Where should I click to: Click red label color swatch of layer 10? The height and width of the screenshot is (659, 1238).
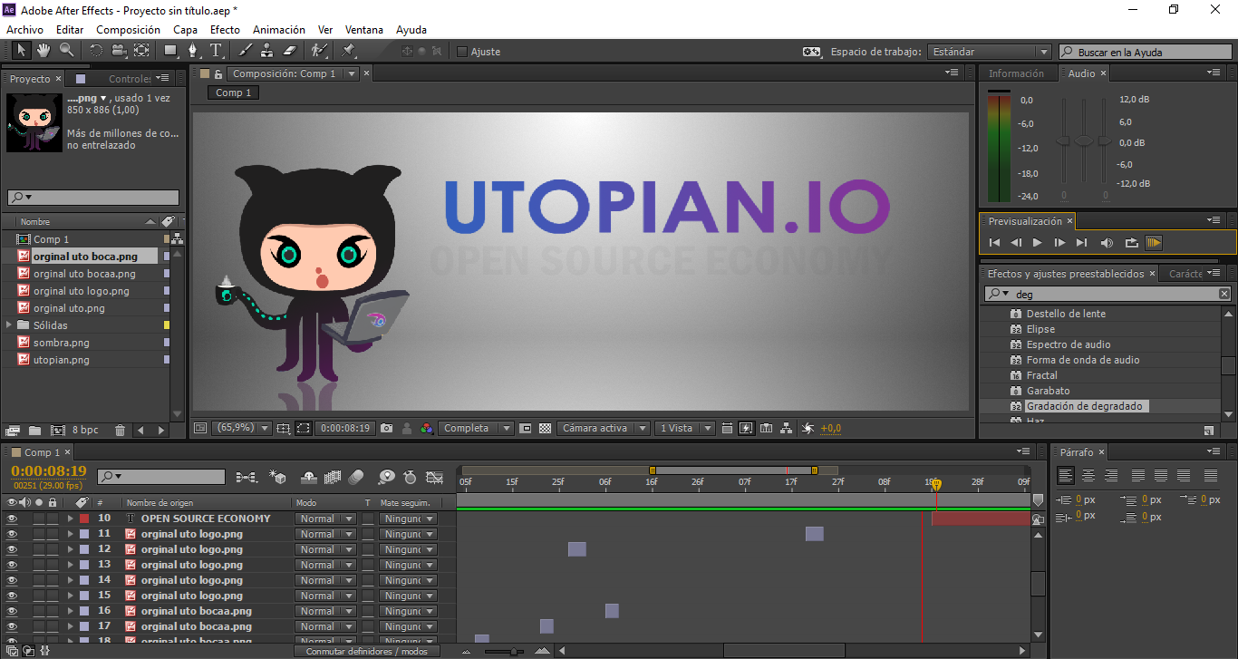84,518
